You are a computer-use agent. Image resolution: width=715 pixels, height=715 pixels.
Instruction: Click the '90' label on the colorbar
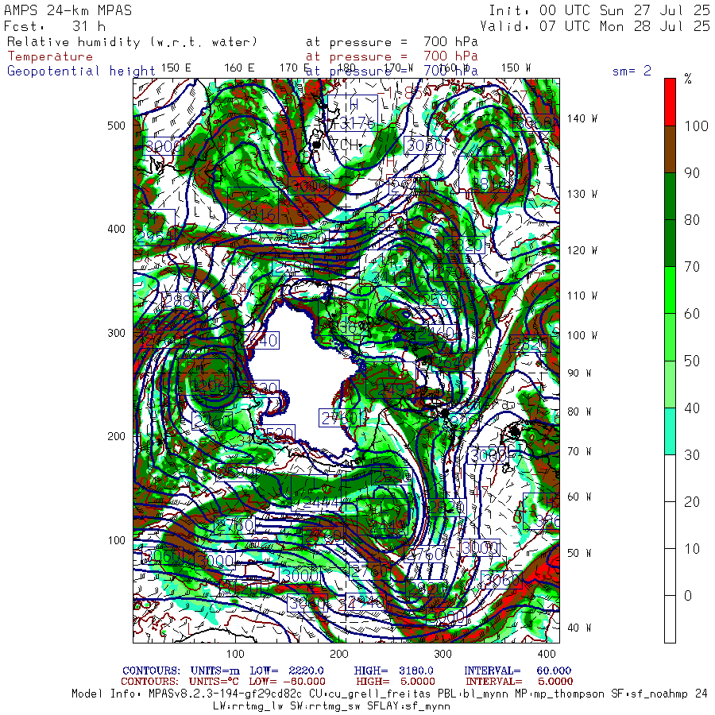pos(692,173)
